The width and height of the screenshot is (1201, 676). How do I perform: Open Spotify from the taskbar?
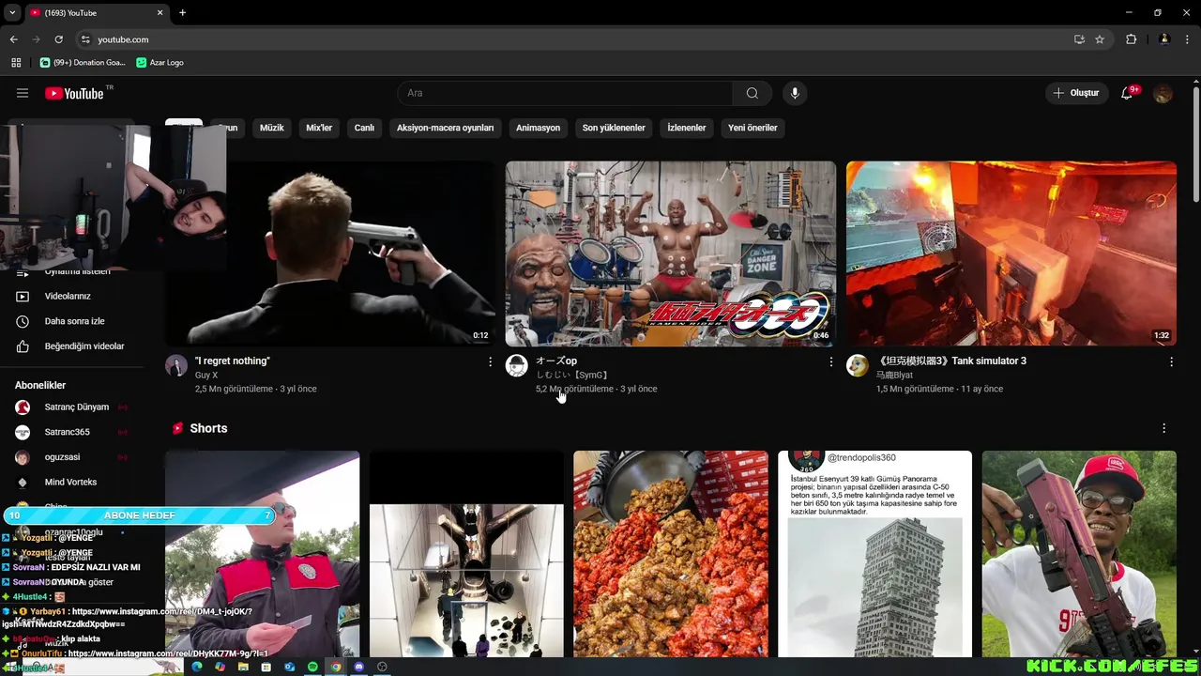pos(312,668)
